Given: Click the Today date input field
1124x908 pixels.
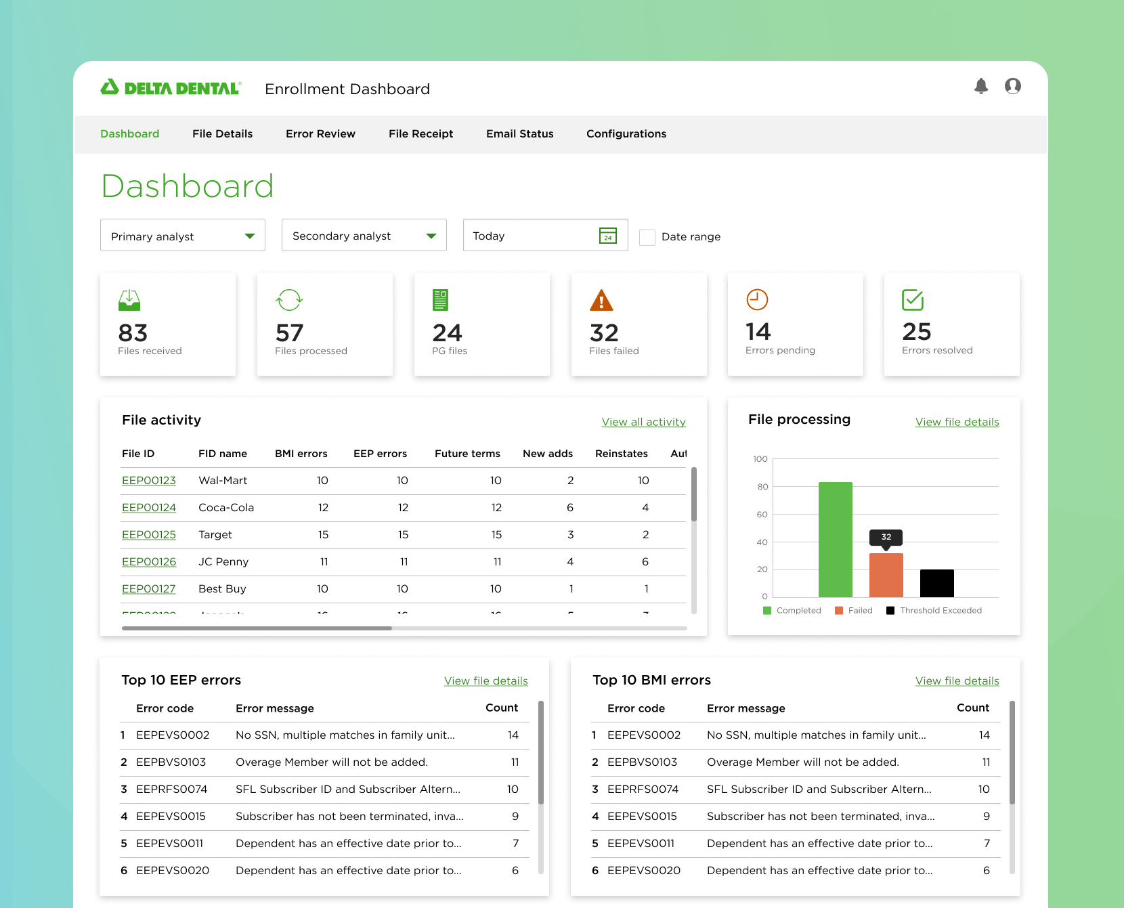Looking at the screenshot, I should click(x=545, y=235).
